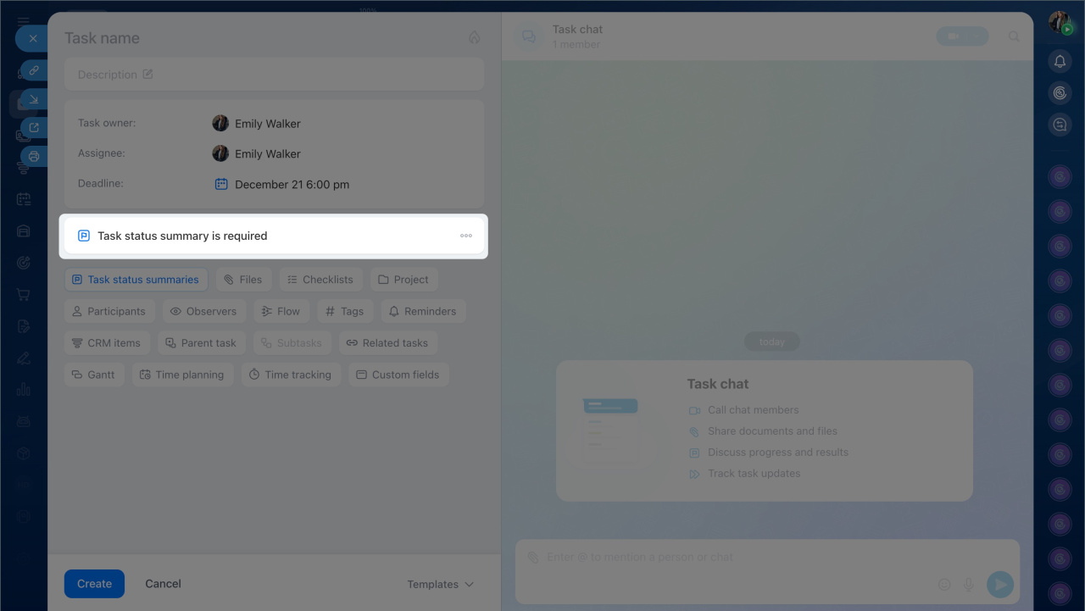Click the Cancel link

163,584
